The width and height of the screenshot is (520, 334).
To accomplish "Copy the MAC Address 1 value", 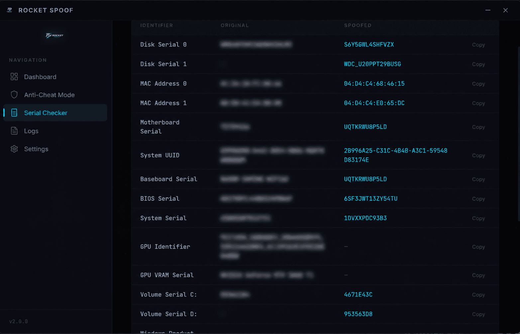I will point(478,103).
